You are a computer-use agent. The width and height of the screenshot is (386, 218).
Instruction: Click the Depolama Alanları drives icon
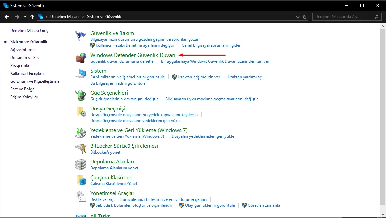(81, 165)
